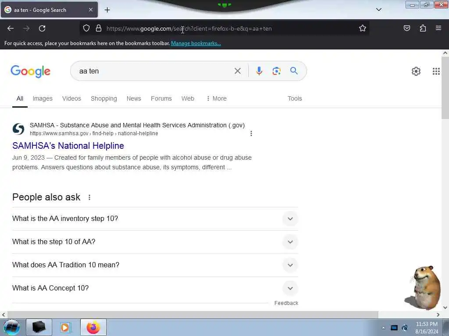Expand 'What is the AA inventory step 10?'
Screen dimensions: 449x336
pos(155,219)
